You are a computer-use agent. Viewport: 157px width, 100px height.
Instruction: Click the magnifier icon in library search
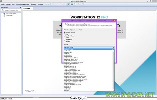[x=3, y=10]
